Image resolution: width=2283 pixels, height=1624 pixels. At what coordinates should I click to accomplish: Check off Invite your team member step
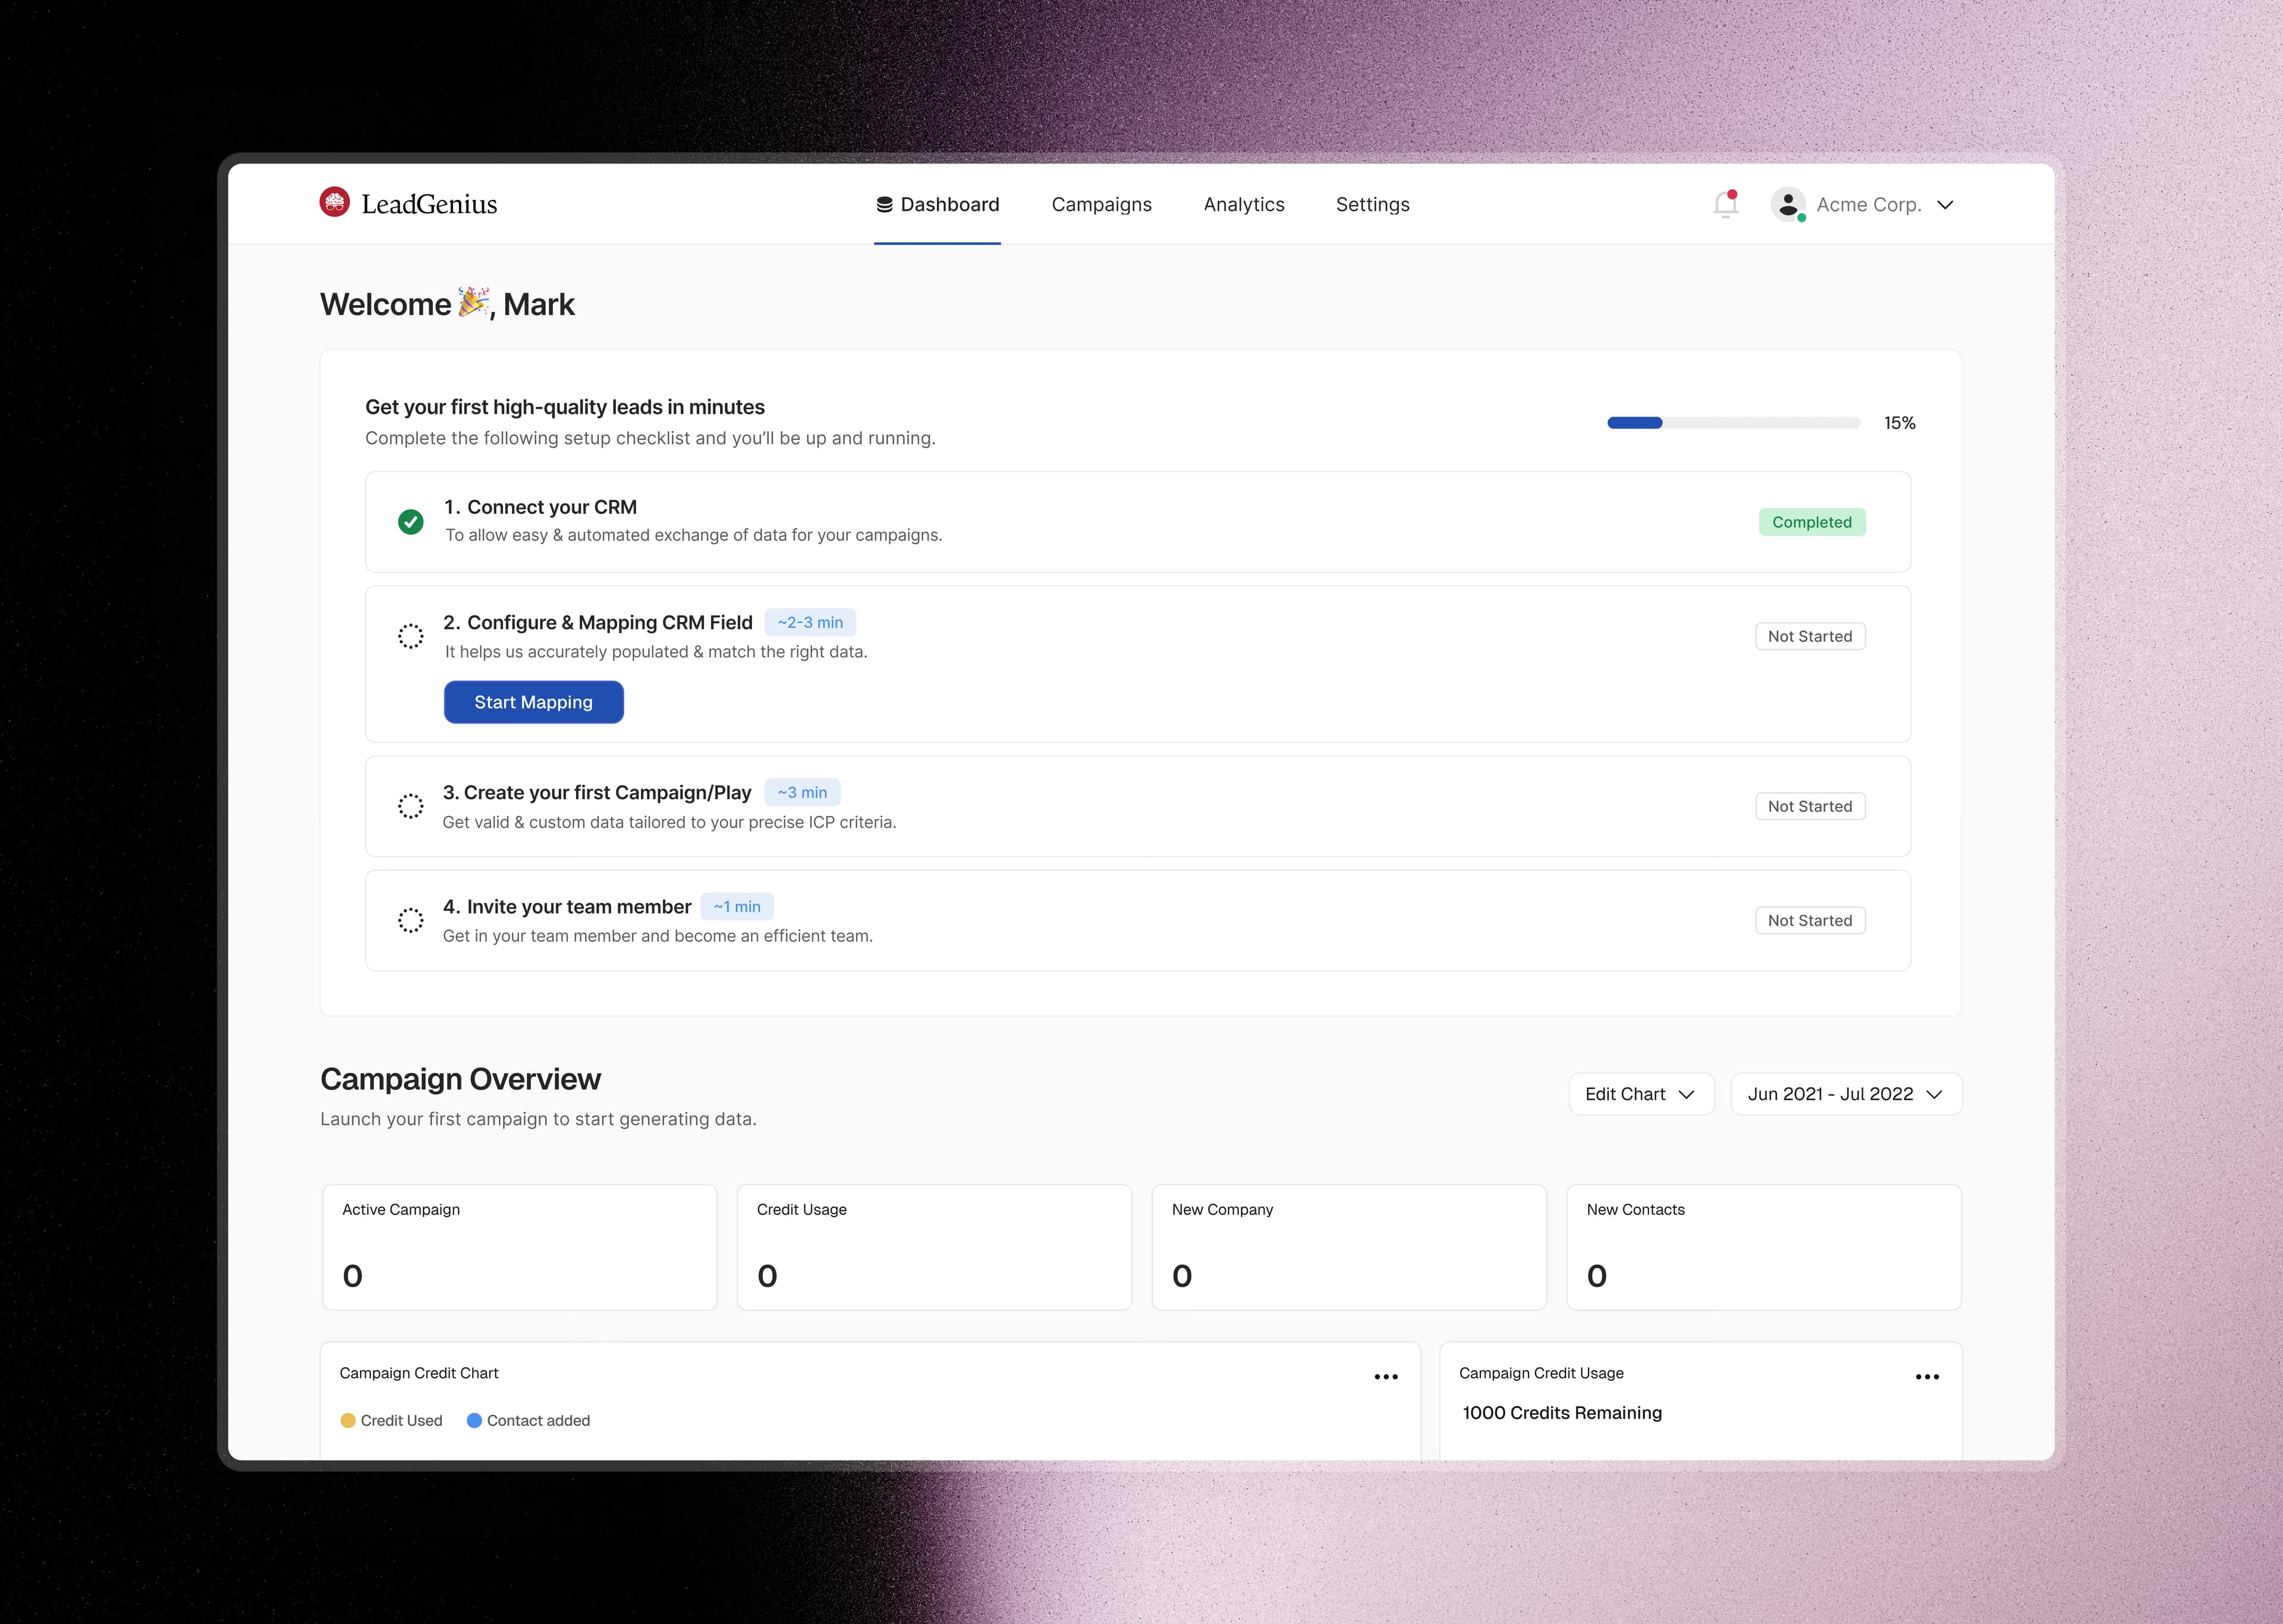[x=410, y=920]
